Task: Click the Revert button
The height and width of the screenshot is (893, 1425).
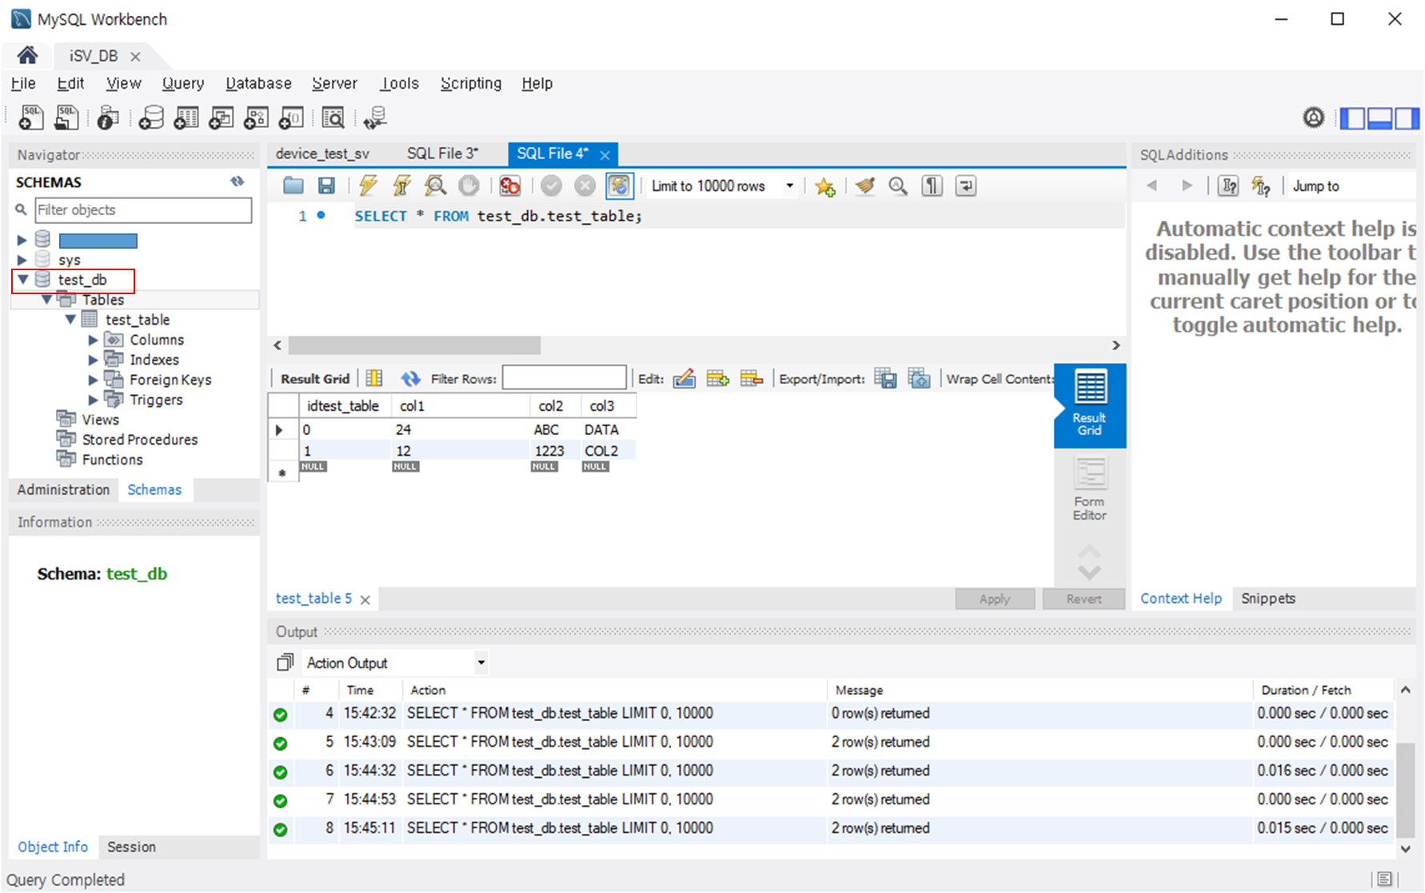Action: pyautogui.click(x=1084, y=599)
